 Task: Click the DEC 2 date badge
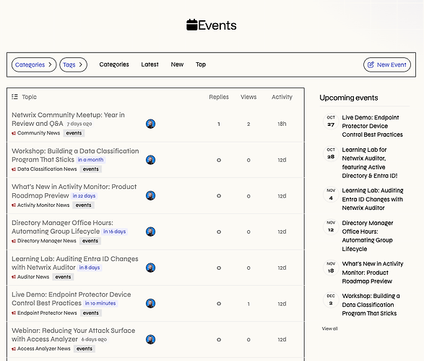331,300
